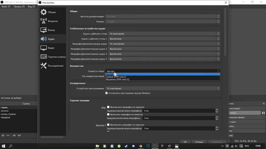The image size is (266, 149).
Task: Click сбор Задержка выключения микрофона 0 ms field
Action: tap(179, 111)
